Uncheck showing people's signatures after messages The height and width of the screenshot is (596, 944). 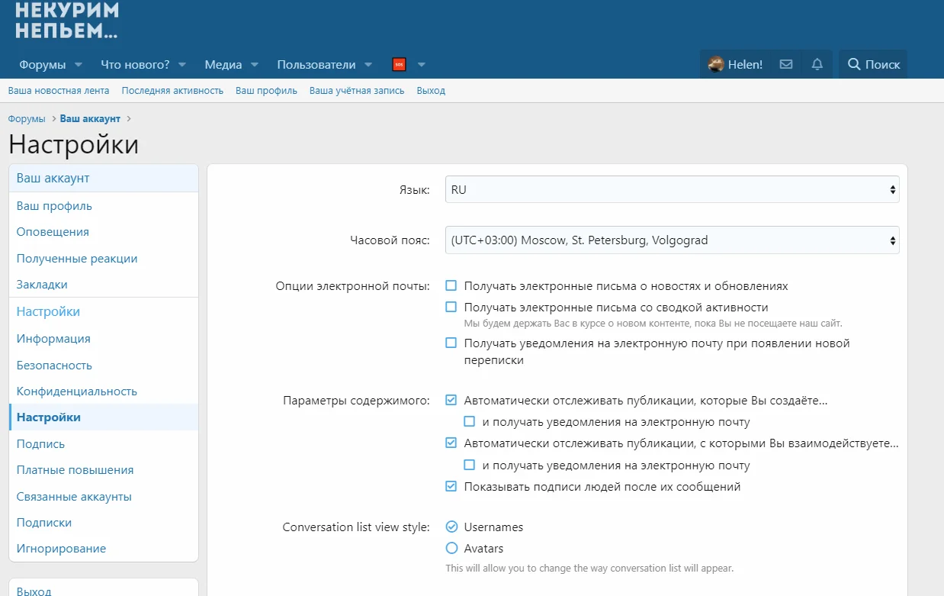(451, 486)
